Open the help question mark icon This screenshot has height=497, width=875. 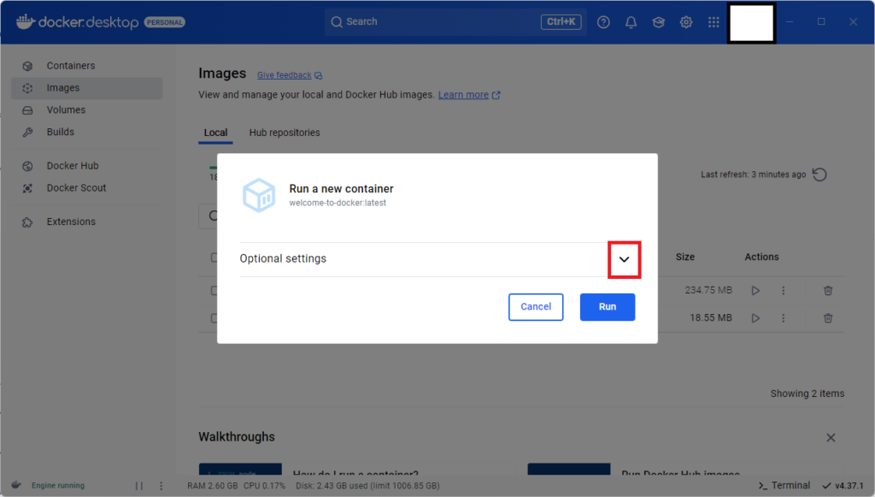(x=603, y=21)
